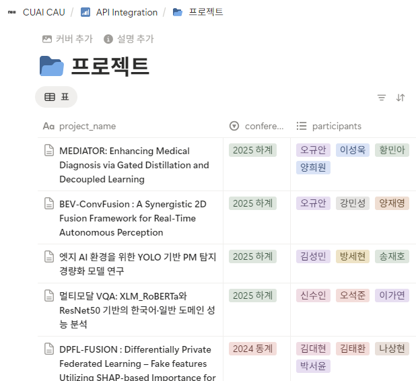This screenshot has width=416, height=381.
Task: Go to CUAI CAU in the breadcrumb
Action: [x=44, y=12]
